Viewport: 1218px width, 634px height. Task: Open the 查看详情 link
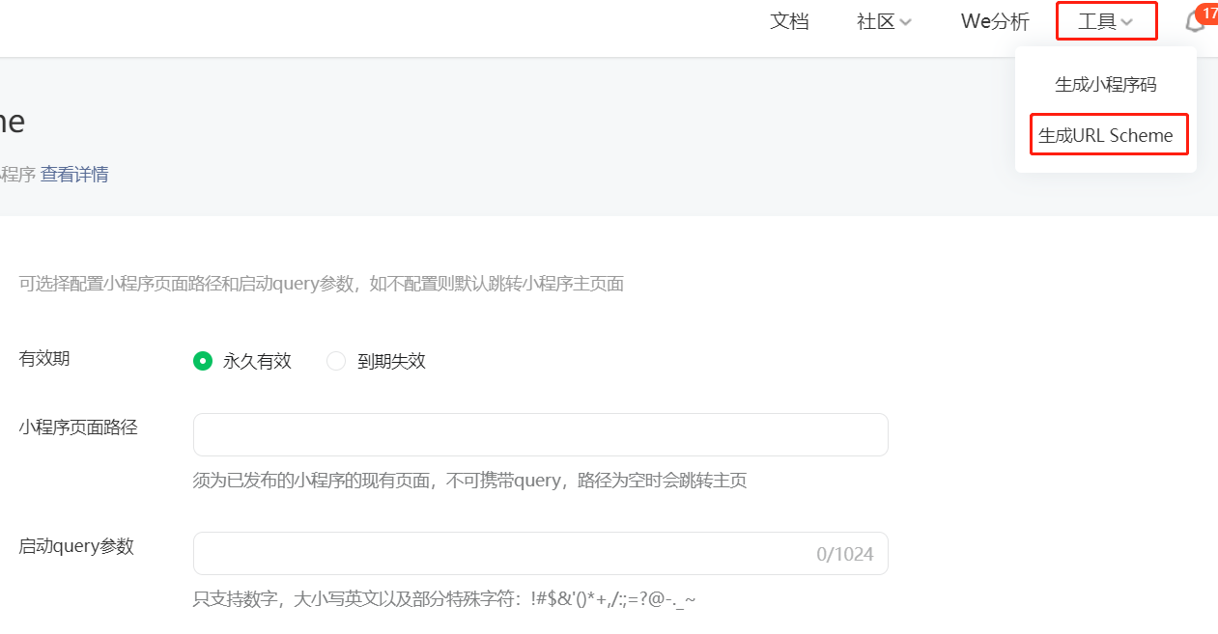pos(74,175)
